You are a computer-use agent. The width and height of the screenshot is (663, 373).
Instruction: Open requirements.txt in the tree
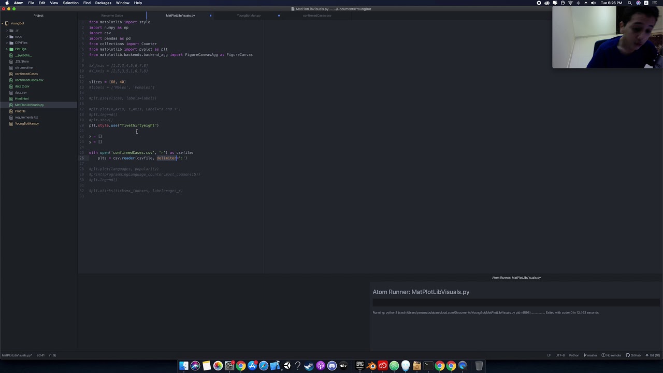(x=26, y=117)
